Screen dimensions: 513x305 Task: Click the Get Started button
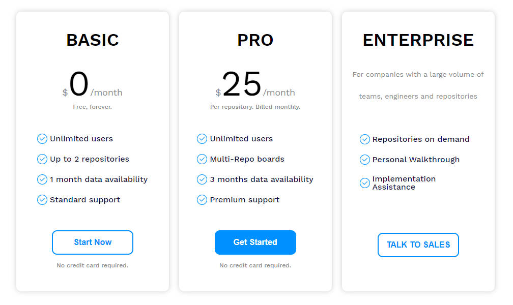(255, 242)
